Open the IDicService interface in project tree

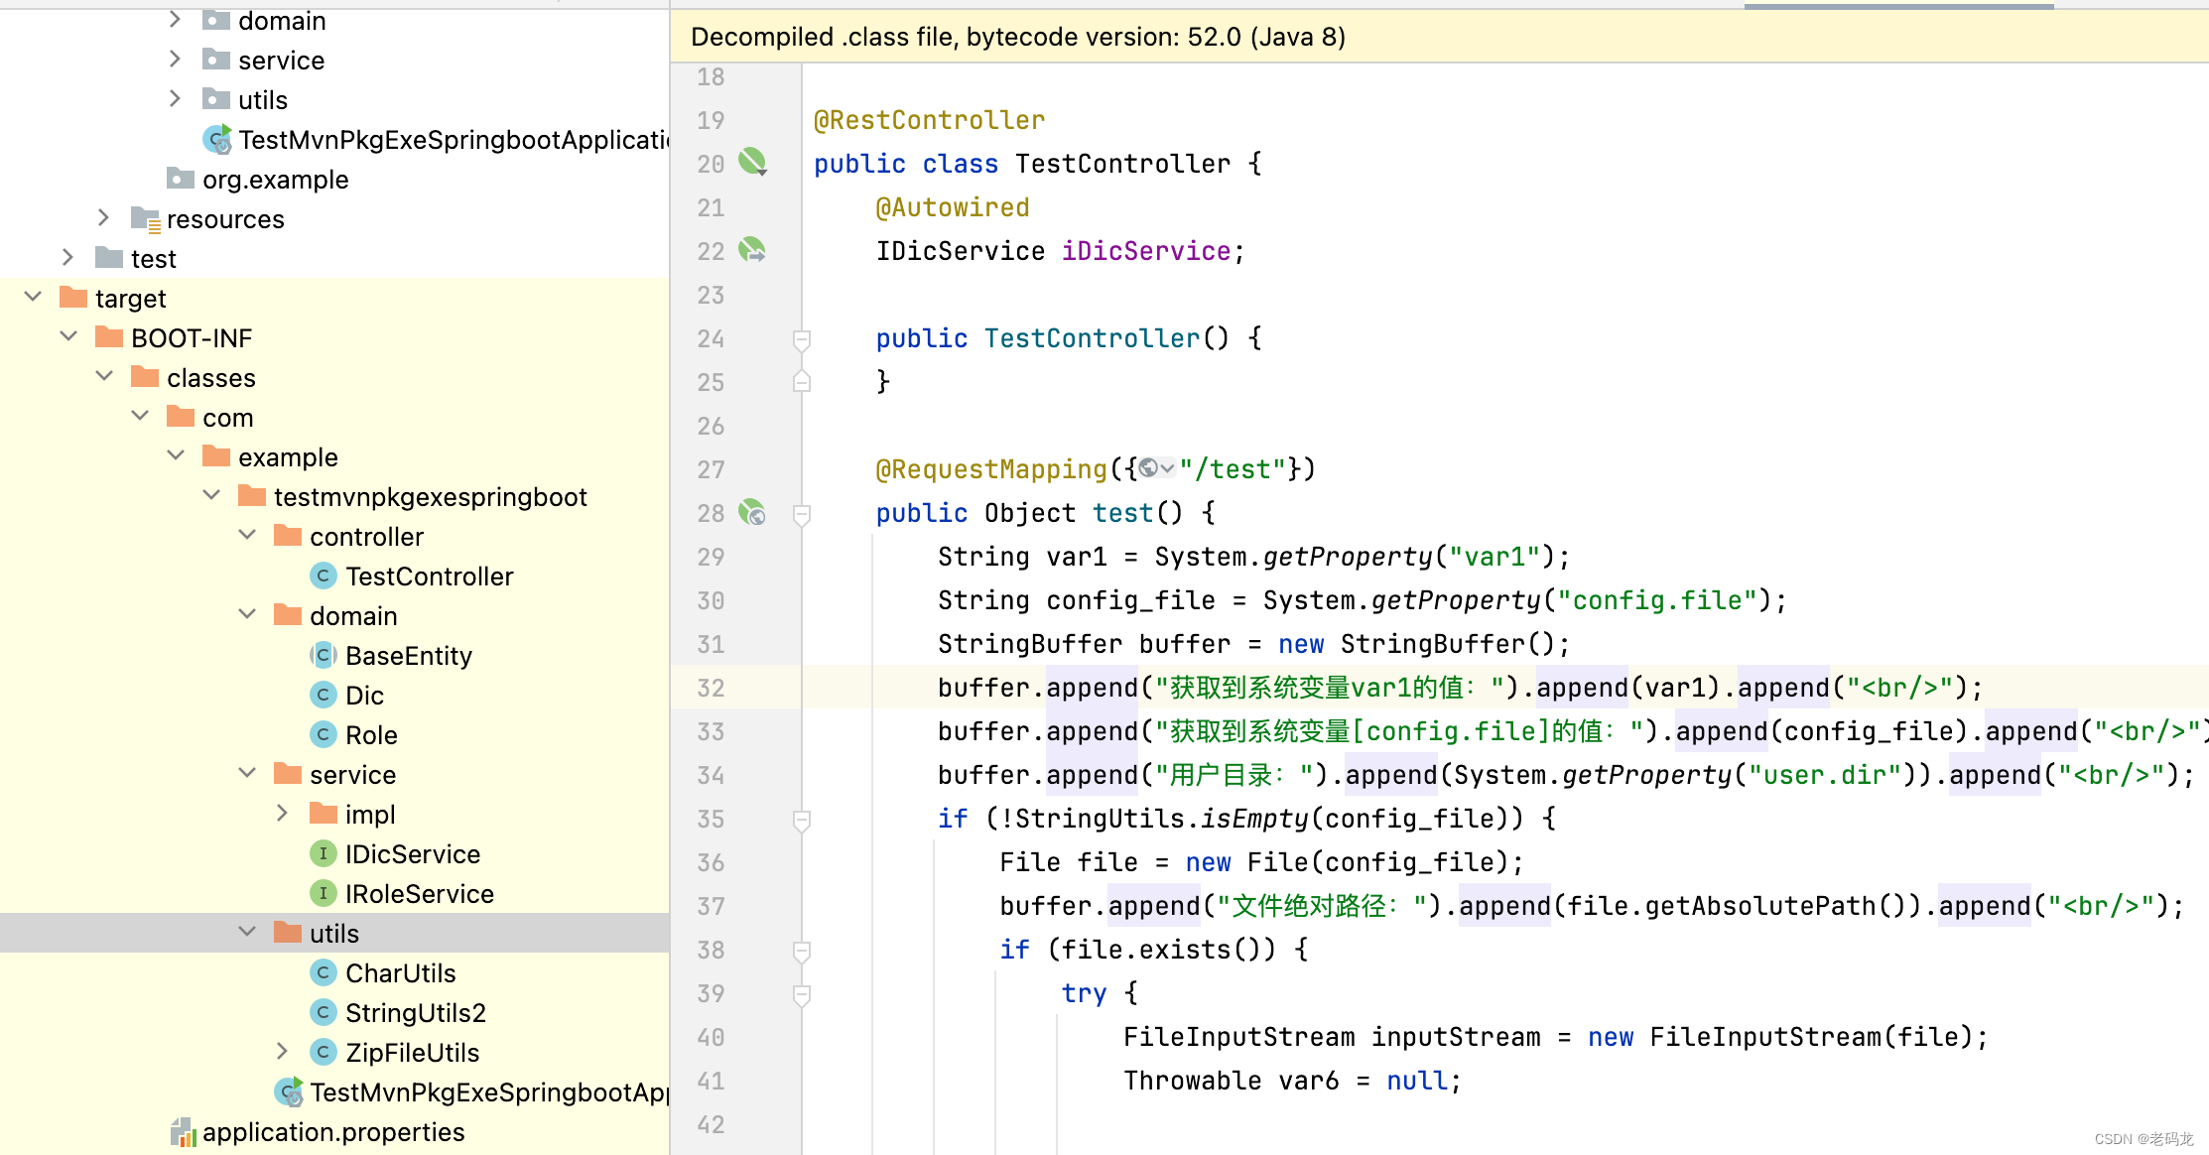[x=412, y=854]
